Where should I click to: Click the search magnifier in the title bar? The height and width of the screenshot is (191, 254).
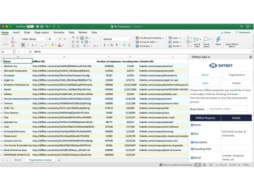tap(242, 26)
